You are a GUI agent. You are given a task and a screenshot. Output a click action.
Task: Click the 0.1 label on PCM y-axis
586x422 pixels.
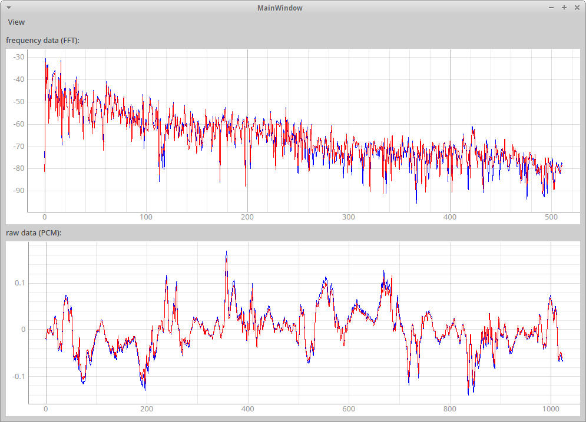pos(19,283)
